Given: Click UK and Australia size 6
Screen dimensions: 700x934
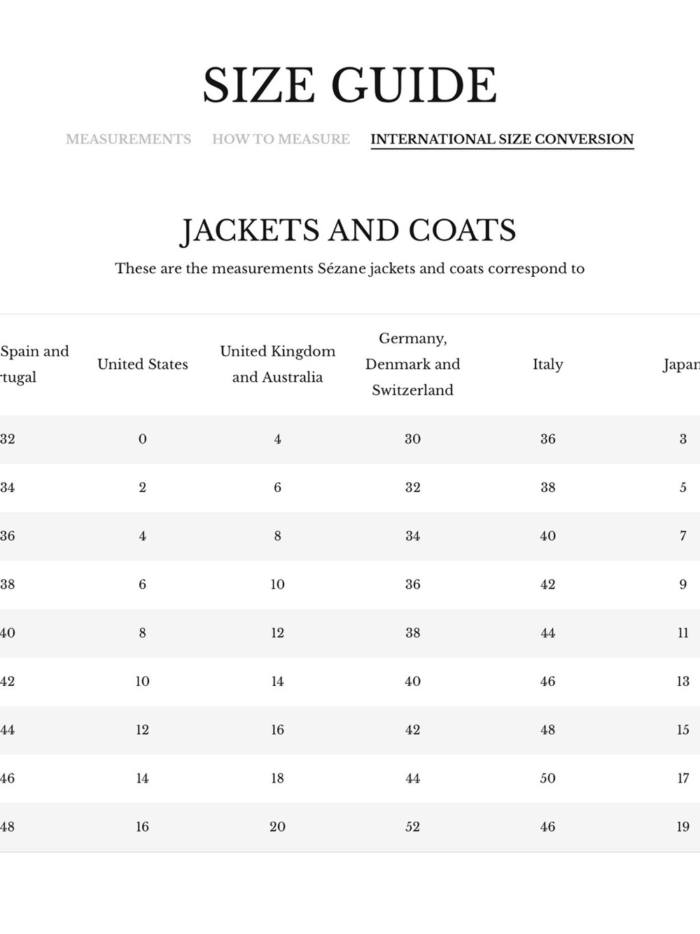Looking at the screenshot, I should click(x=278, y=488).
